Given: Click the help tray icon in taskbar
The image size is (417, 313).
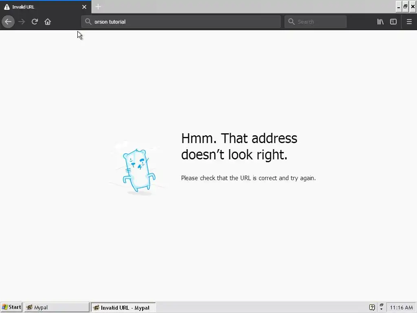Looking at the screenshot, I should point(372,307).
